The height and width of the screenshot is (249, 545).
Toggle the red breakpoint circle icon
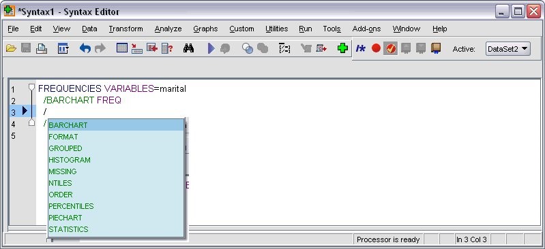point(376,48)
